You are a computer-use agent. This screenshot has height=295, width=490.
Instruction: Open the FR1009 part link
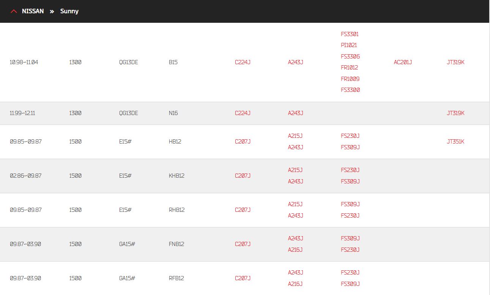[350, 79]
